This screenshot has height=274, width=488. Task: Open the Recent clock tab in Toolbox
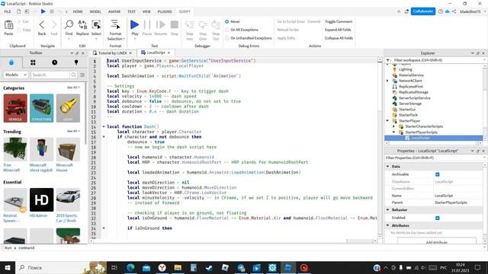[54, 62]
